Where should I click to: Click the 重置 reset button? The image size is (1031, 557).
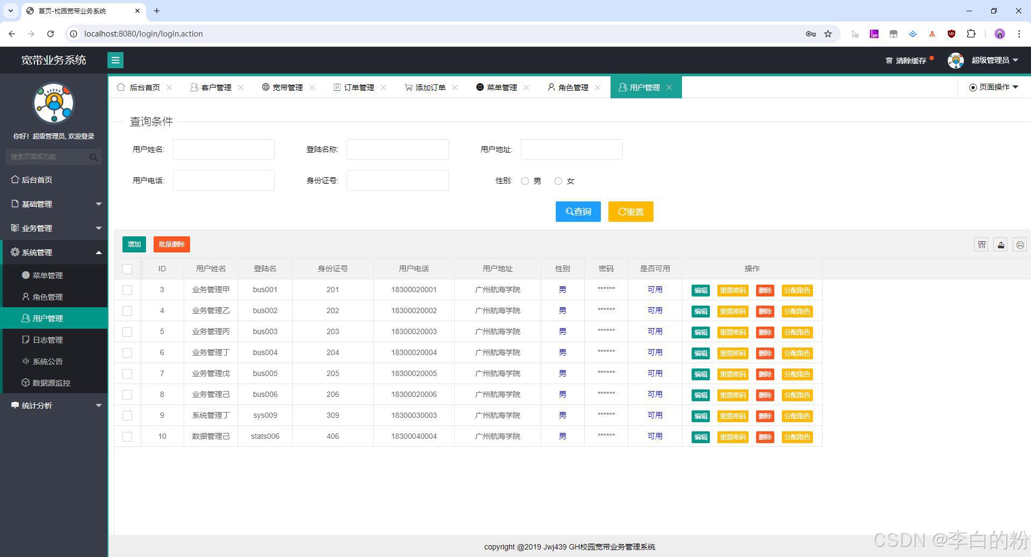click(631, 212)
